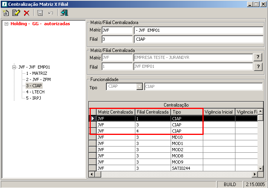Image resolution: width=268 pixels, height=188 pixels.
Task: Click the Vigência Inicial column header
Action: pos(219,112)
